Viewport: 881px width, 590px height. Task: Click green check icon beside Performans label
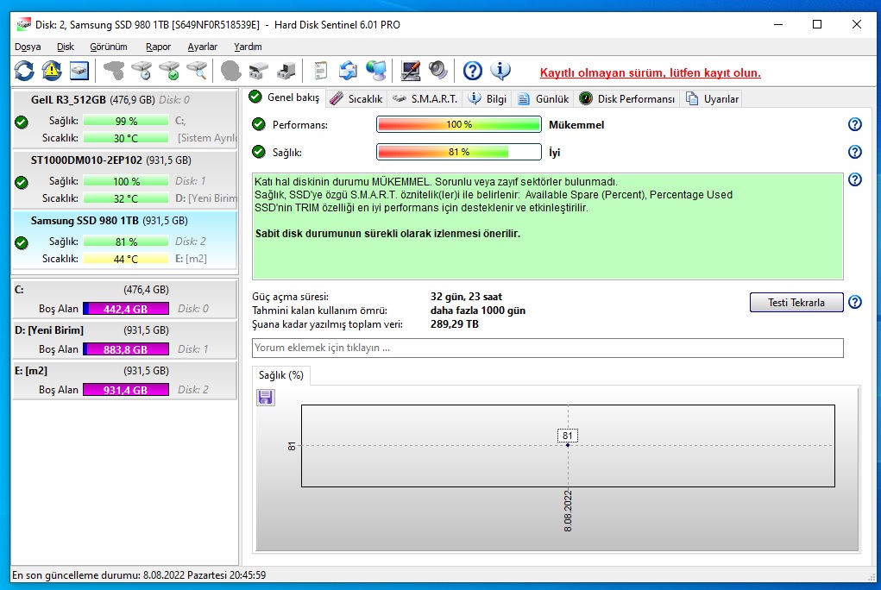tap(259, 124)
